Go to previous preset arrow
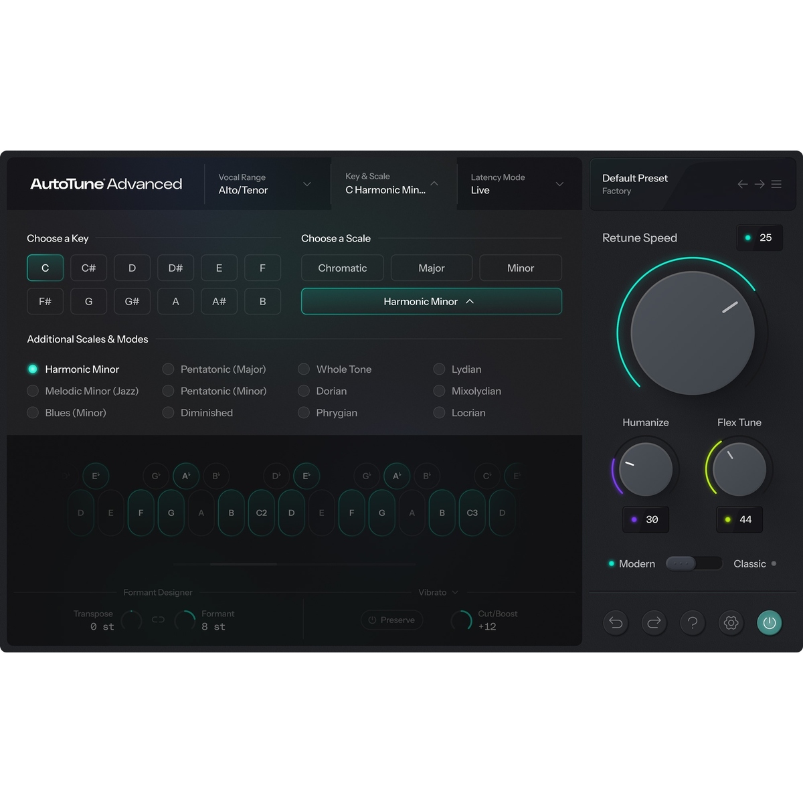The image size is (803, 803). pos(743,184)
